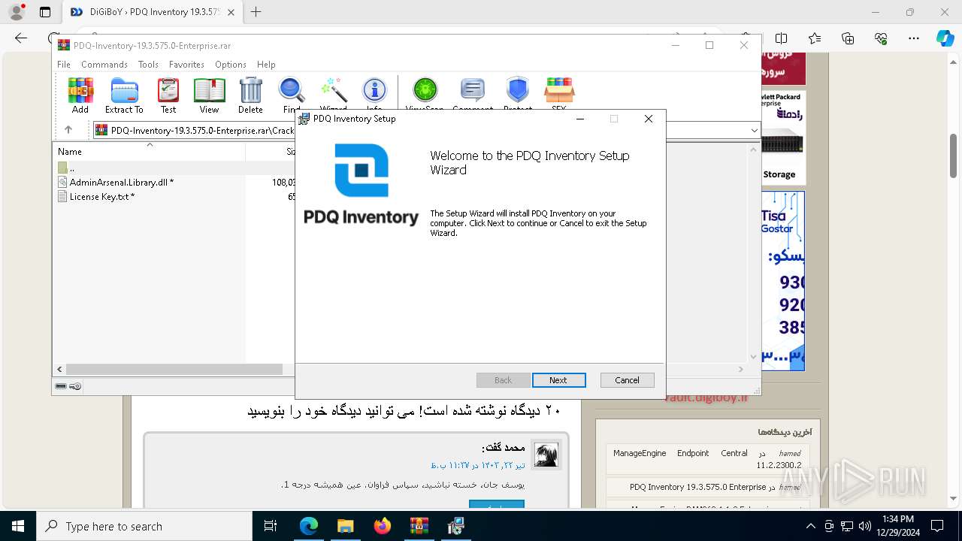Open the Commands menu in WinRAR
962x541 pixels.
click(x=104, y=65)
